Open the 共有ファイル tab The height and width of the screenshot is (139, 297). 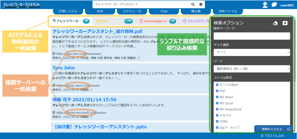coord(228,11)
